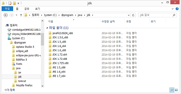Go up one folder level with Up arrow
Viewport: 181px width, 94px height.
(21, 15)
